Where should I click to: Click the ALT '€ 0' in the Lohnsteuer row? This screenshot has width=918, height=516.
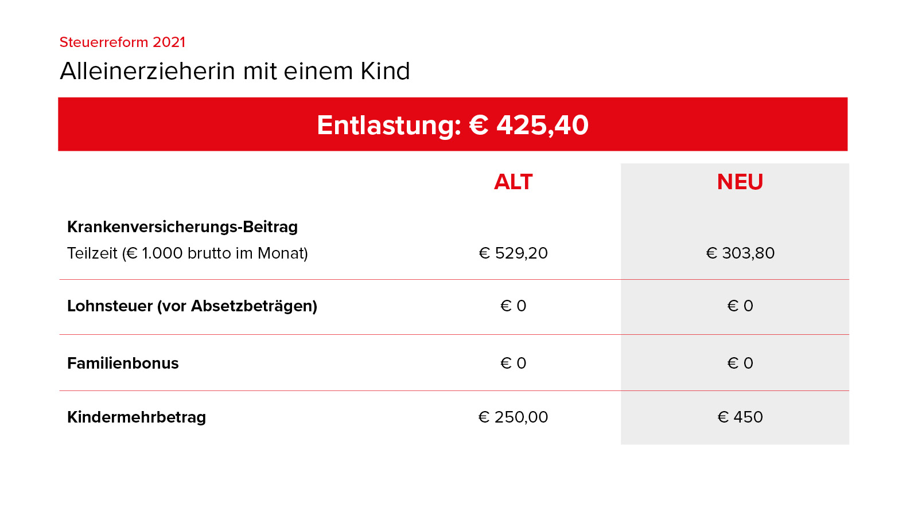point(514,306)
